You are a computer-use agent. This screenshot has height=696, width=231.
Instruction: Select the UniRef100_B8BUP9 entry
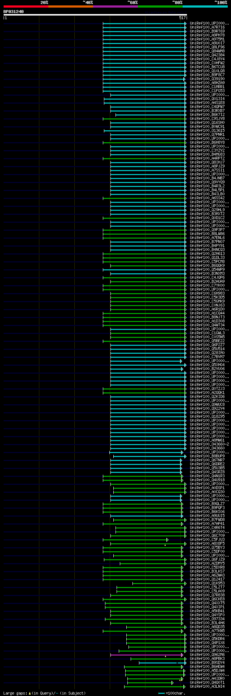pos(207,456)
